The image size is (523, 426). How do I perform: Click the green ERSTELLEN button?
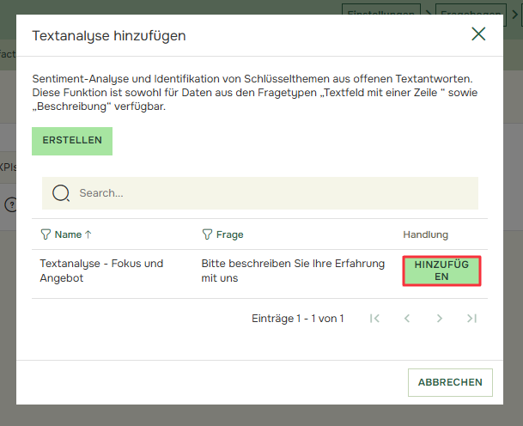[72, 141]
